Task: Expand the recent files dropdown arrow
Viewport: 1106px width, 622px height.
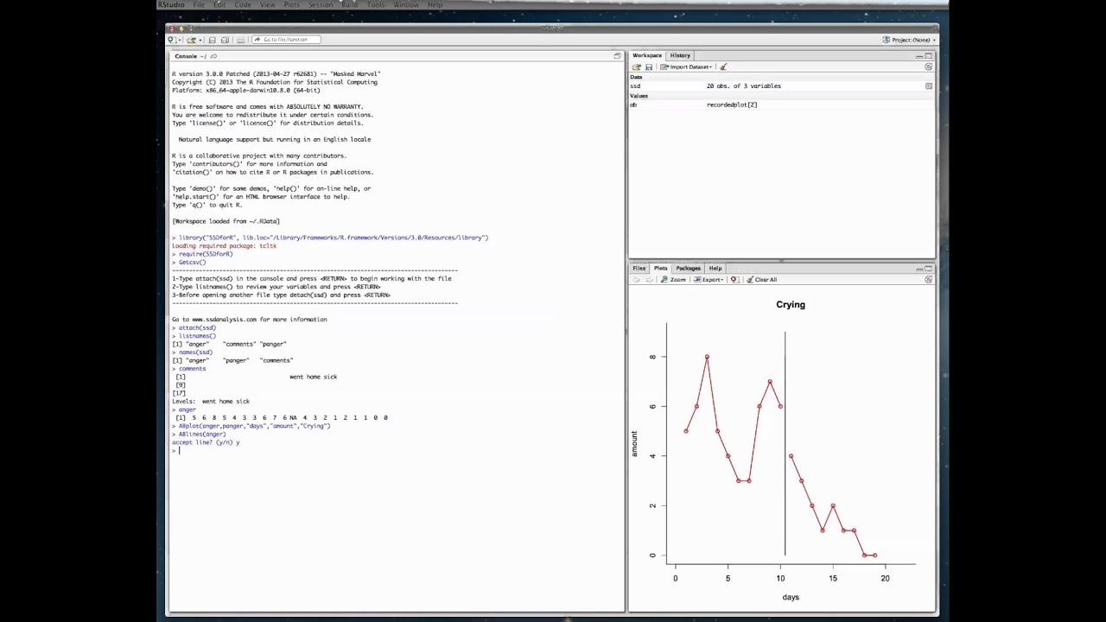Action: click(x=200, y=40)
